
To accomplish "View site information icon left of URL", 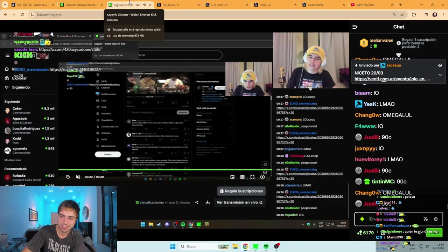I will [x=32, y=15].
